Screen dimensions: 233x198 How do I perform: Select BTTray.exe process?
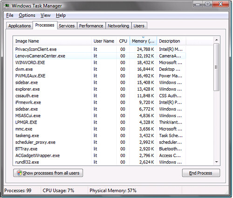99,149
